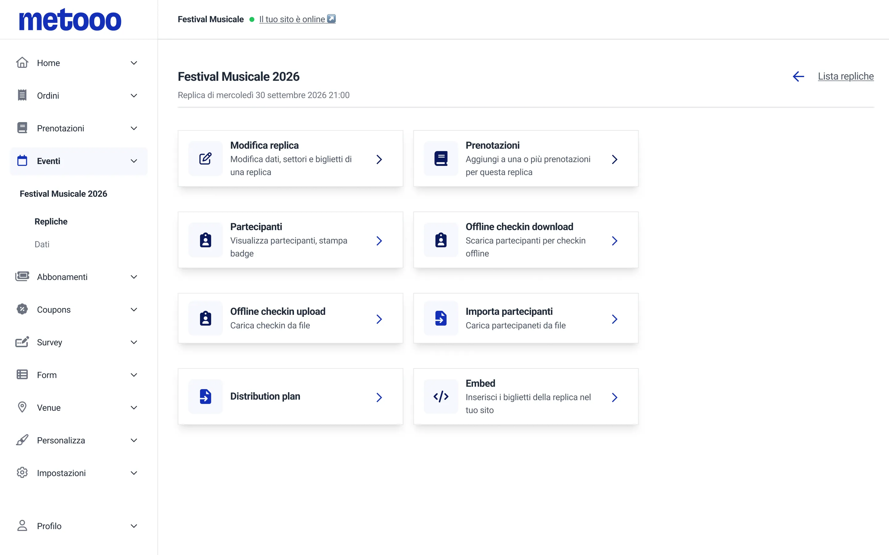The height and width of the screenshot is (555, 889).
Task: Click the Personalizza brush icon
Action: (x=22, y=440)
